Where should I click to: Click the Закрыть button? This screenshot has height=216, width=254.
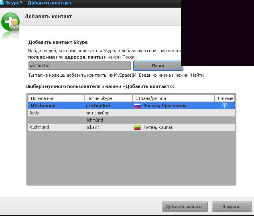[232, 207]
